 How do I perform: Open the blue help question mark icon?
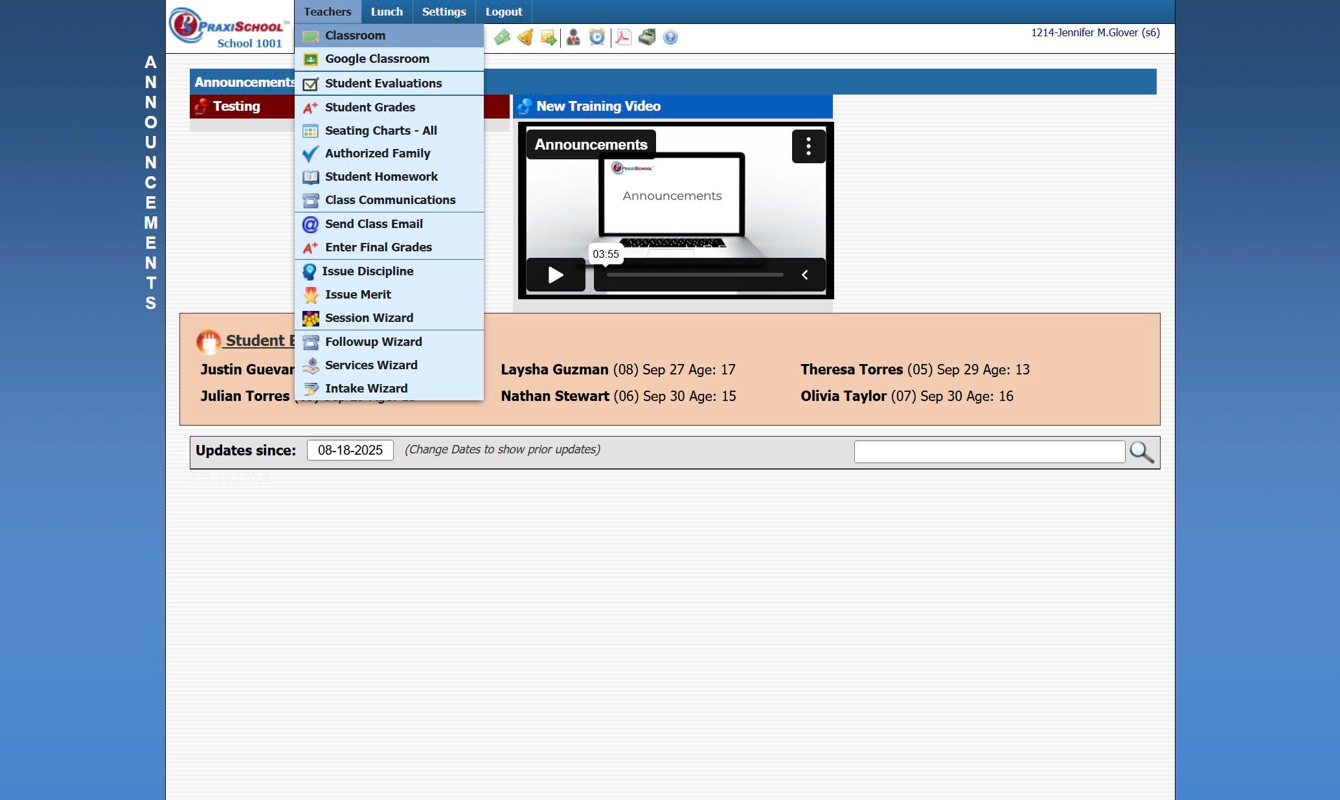click(x=670, y=38)
